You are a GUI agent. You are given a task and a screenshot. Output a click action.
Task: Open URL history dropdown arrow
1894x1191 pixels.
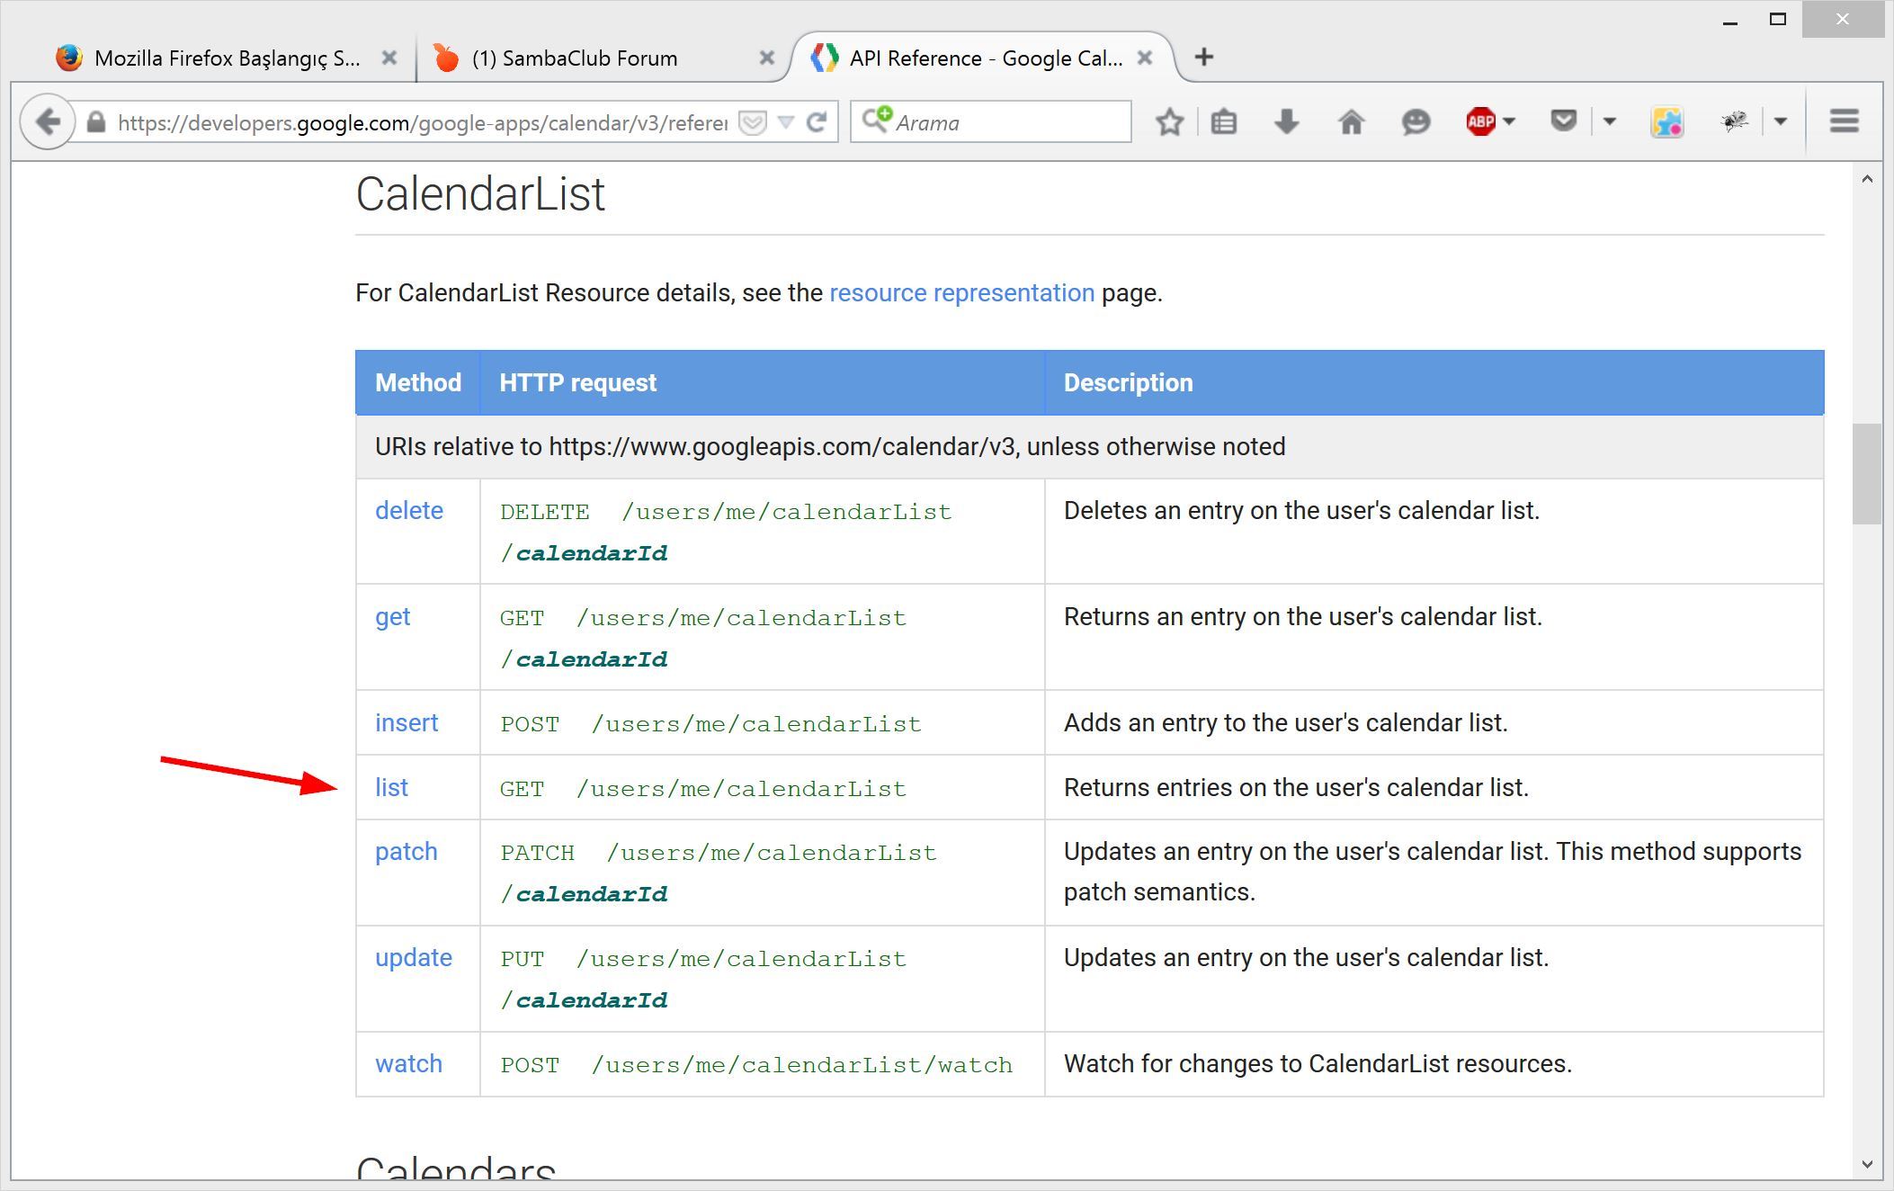pos(786,122)
